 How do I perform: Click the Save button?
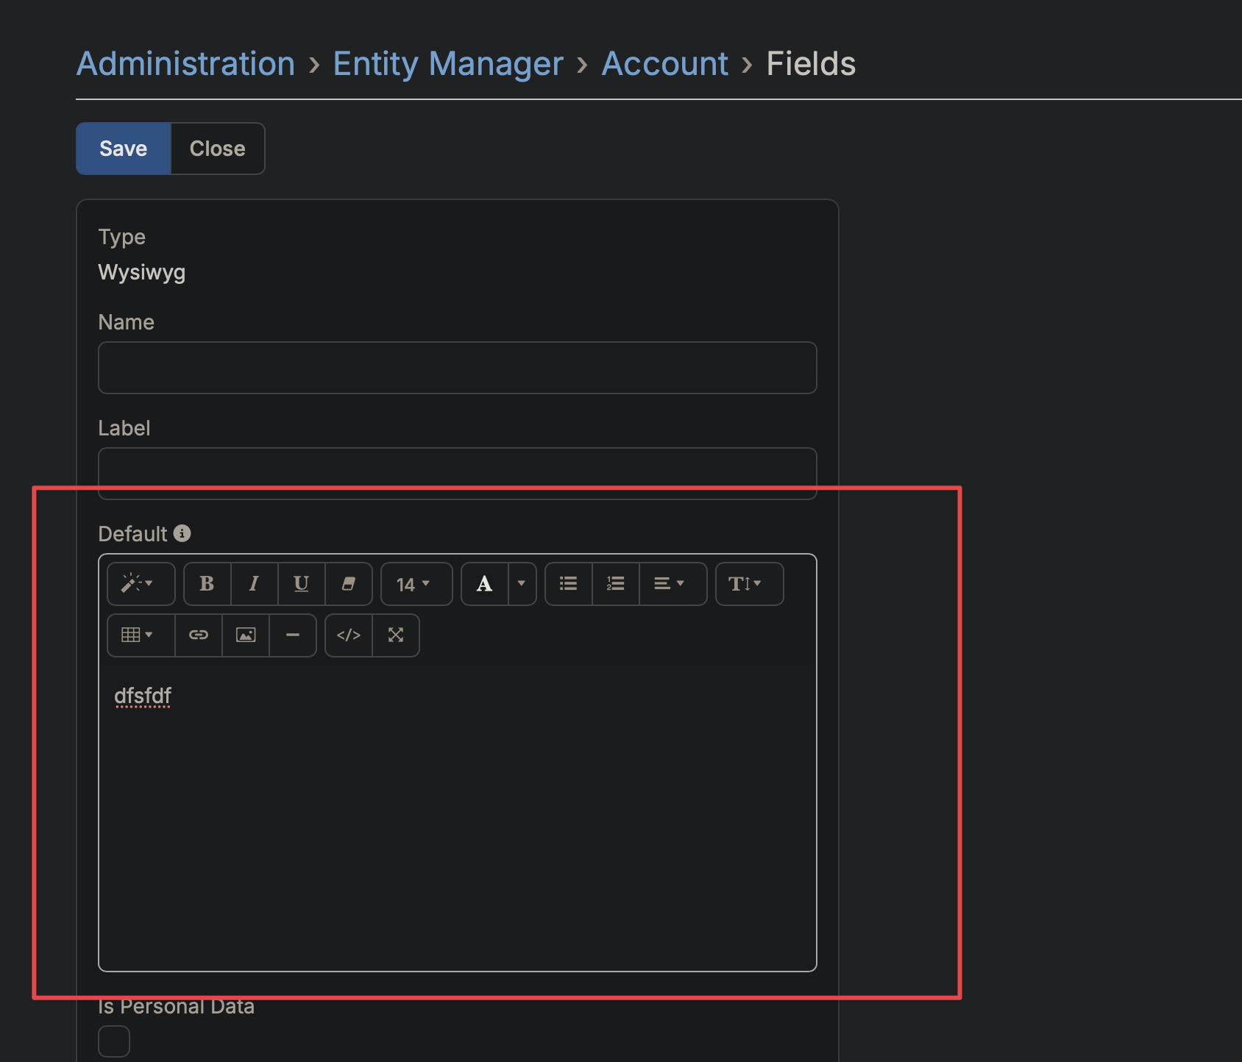pos(123,149)
